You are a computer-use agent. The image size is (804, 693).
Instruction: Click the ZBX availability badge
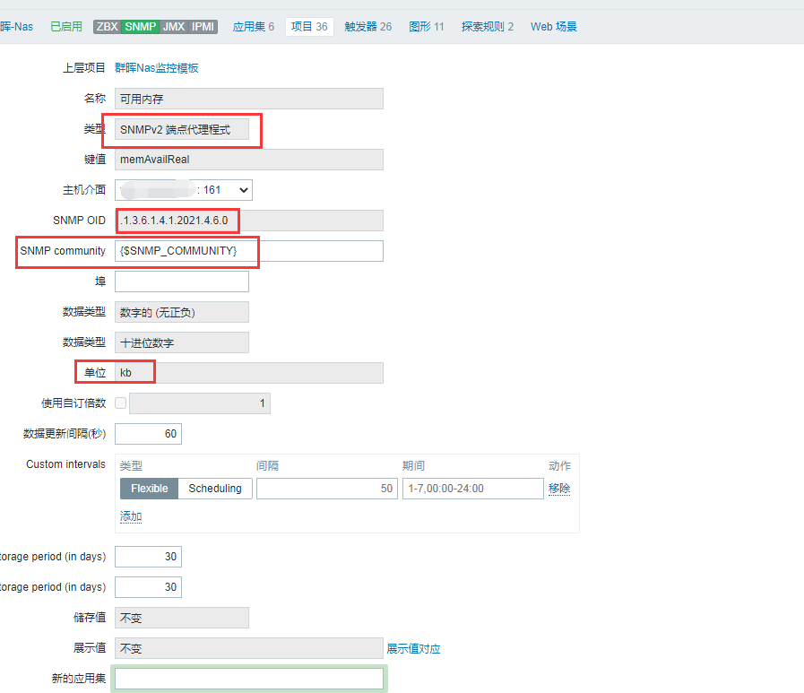click(x=108, y=27)
